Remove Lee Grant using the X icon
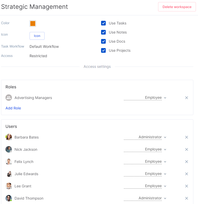 (186, 186)
